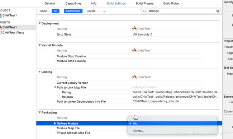Viewport: 233px width, 139px height.
Task: Click the defines search input field
Action: (181, 11)
